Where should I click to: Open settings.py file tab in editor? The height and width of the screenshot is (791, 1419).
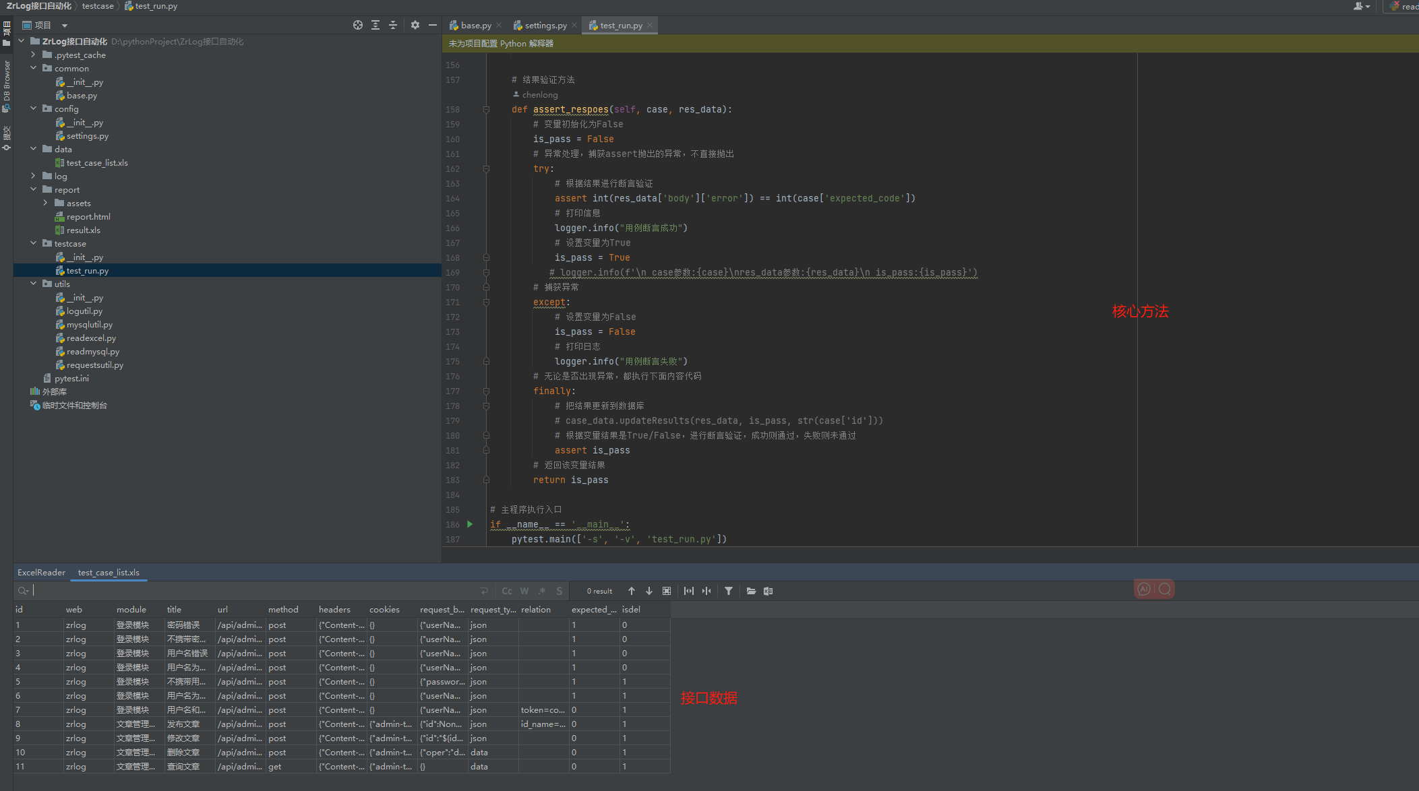tap(541, 26)
